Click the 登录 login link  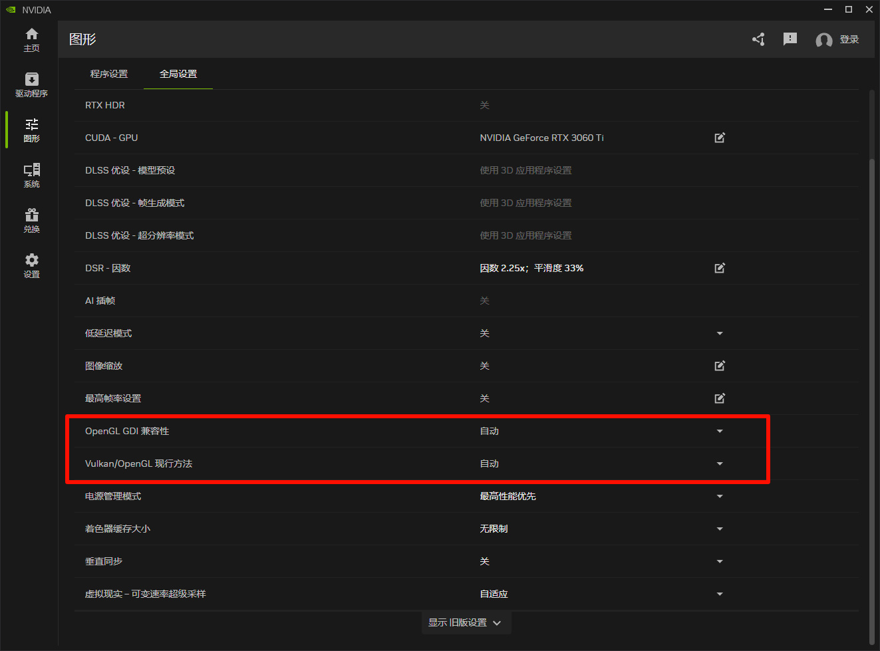tap(849, 40)
